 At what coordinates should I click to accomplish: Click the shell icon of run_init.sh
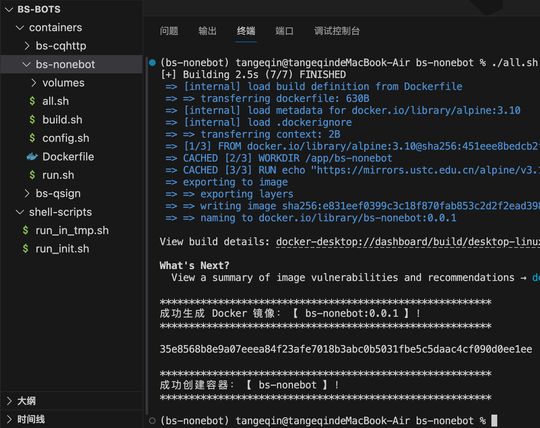point(26,249)
